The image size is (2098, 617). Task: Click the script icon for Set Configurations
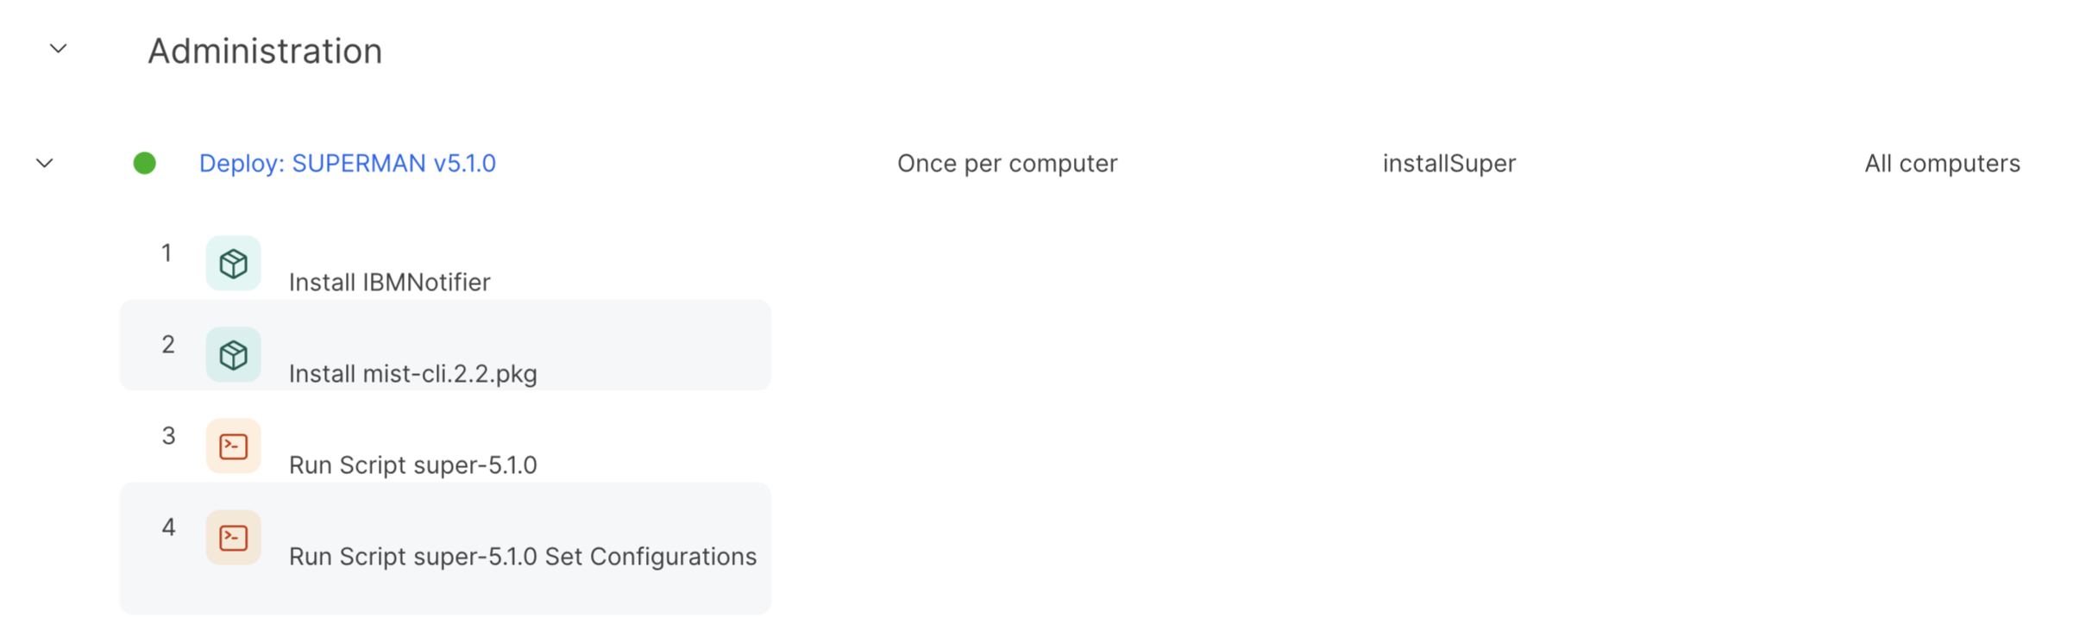click(233, 537)
